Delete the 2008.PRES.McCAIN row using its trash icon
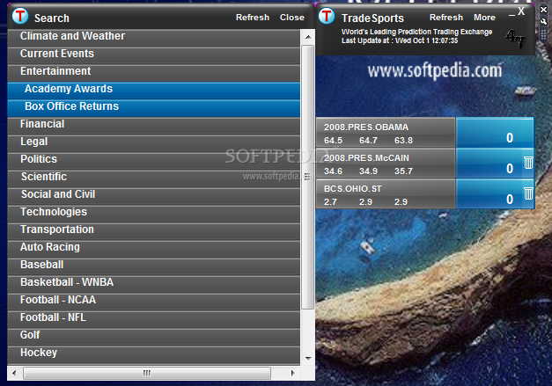This screenshot has height=386, width=552. click(528, 163)
